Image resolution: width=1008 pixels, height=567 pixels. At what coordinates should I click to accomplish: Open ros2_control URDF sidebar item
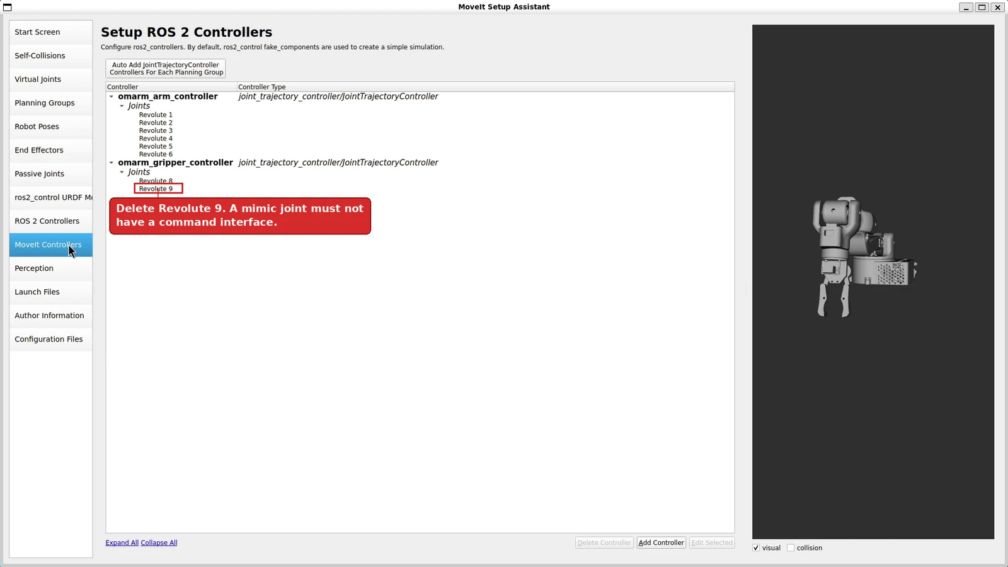(x=51, y=197)
